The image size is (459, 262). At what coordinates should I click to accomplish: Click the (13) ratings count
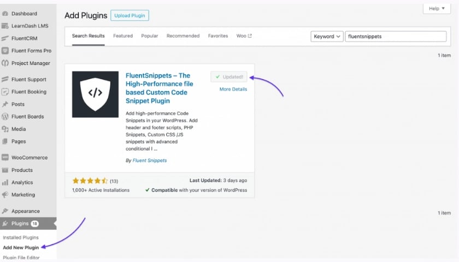114,181
